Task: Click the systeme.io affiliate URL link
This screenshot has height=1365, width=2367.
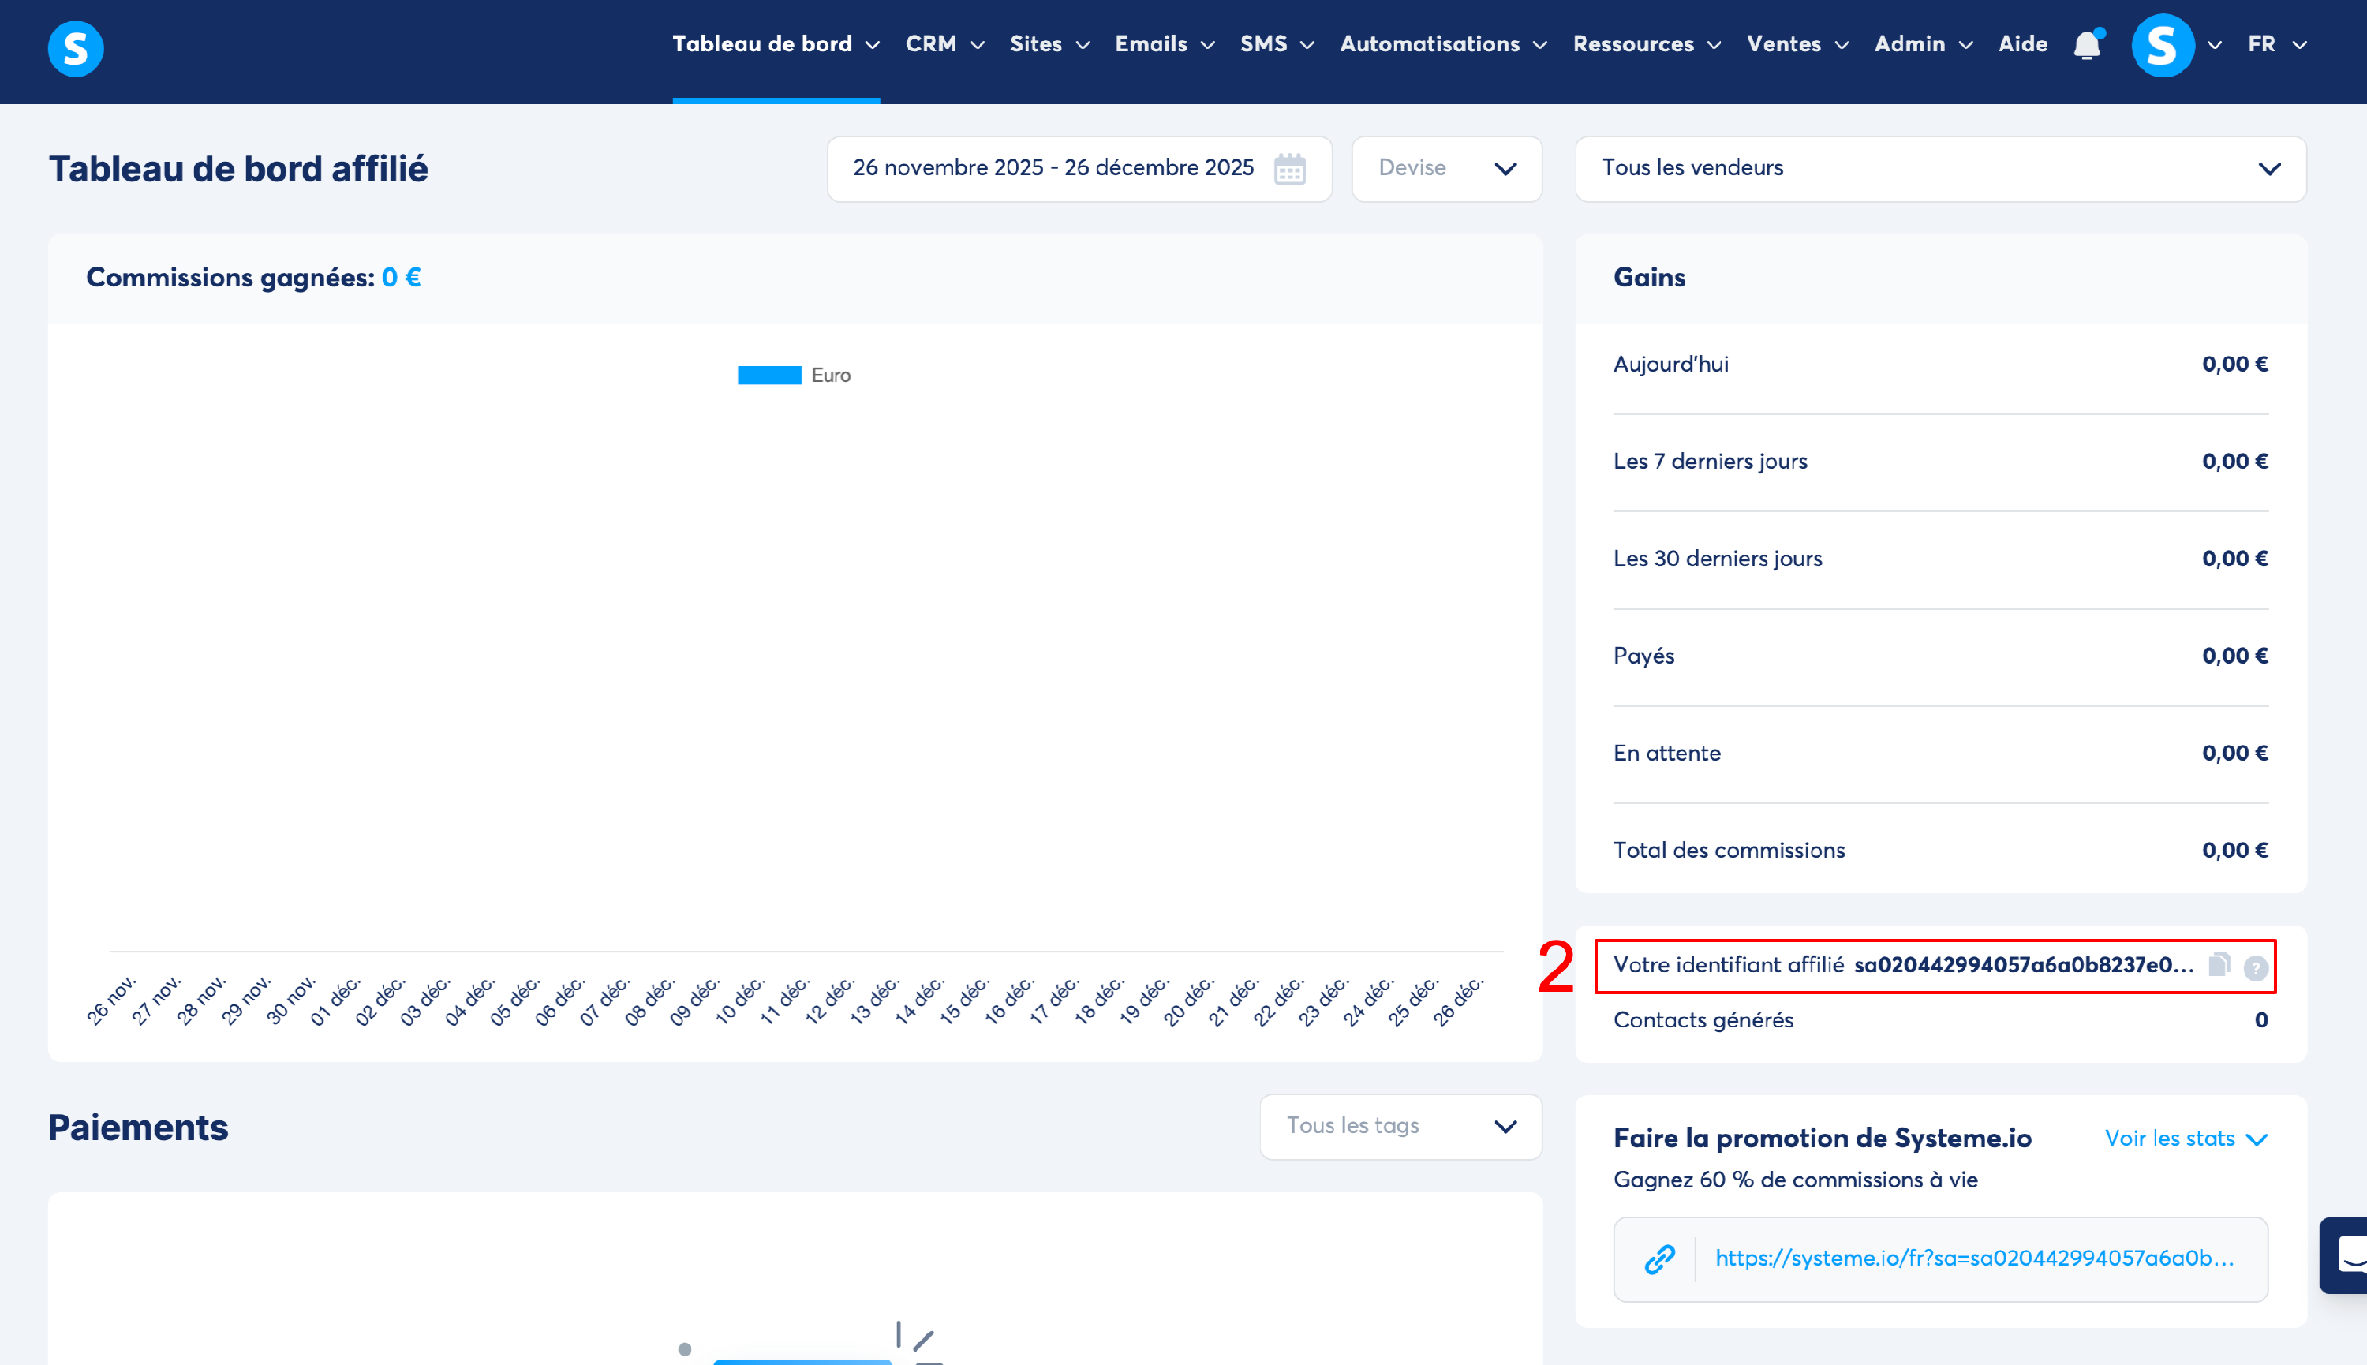Action: (x=1973, y=1258)
